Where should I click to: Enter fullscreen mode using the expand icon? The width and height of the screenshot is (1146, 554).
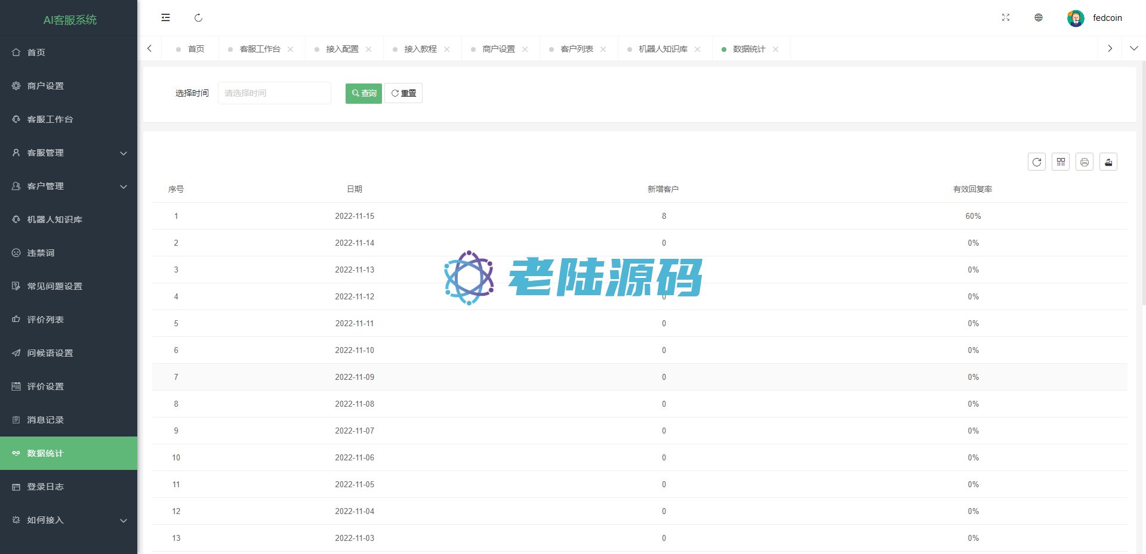tap(1006, 18)
